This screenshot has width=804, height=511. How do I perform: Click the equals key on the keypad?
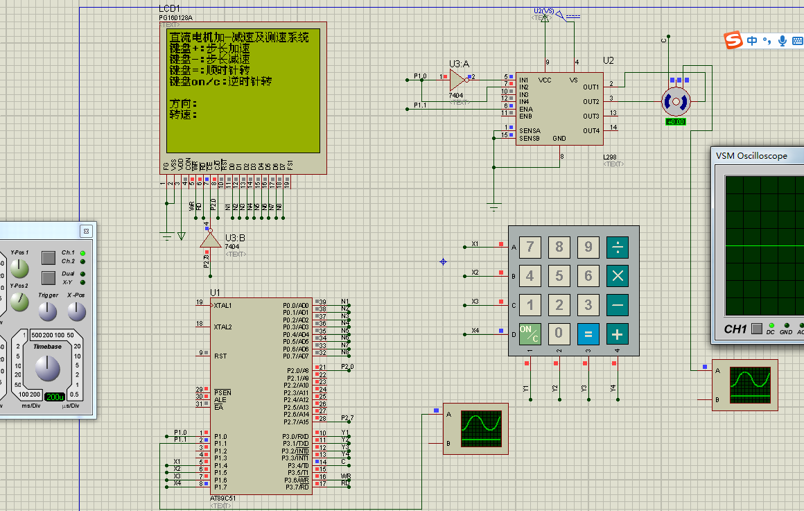(x=588, y=334)
